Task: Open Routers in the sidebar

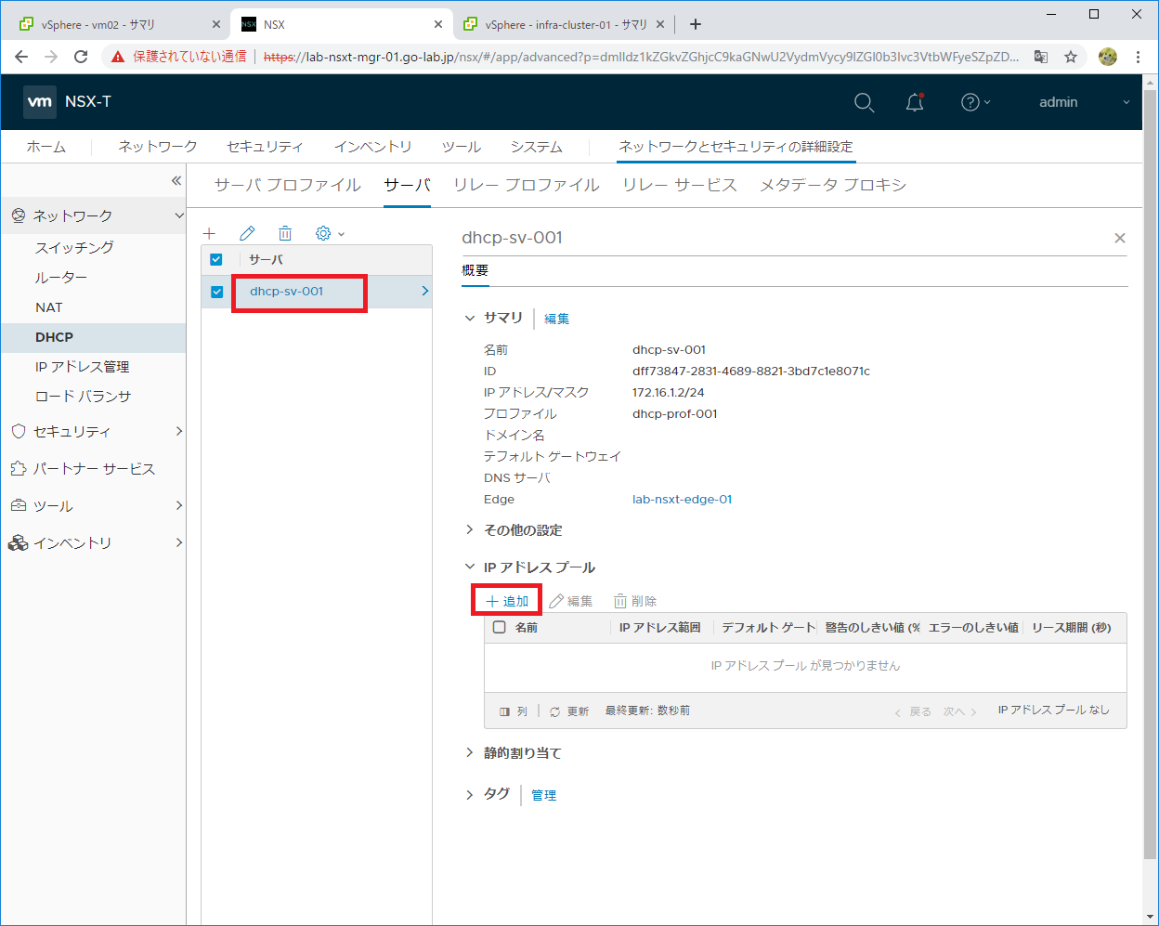Action: (61, 277)
